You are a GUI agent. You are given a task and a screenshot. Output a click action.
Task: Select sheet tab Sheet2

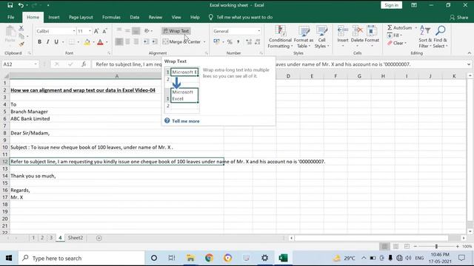point(76,238)
